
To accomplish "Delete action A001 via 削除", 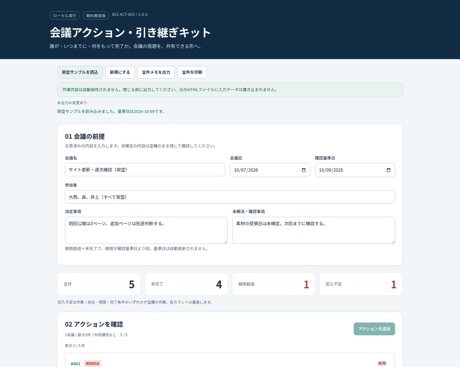I will coord(382,363).
